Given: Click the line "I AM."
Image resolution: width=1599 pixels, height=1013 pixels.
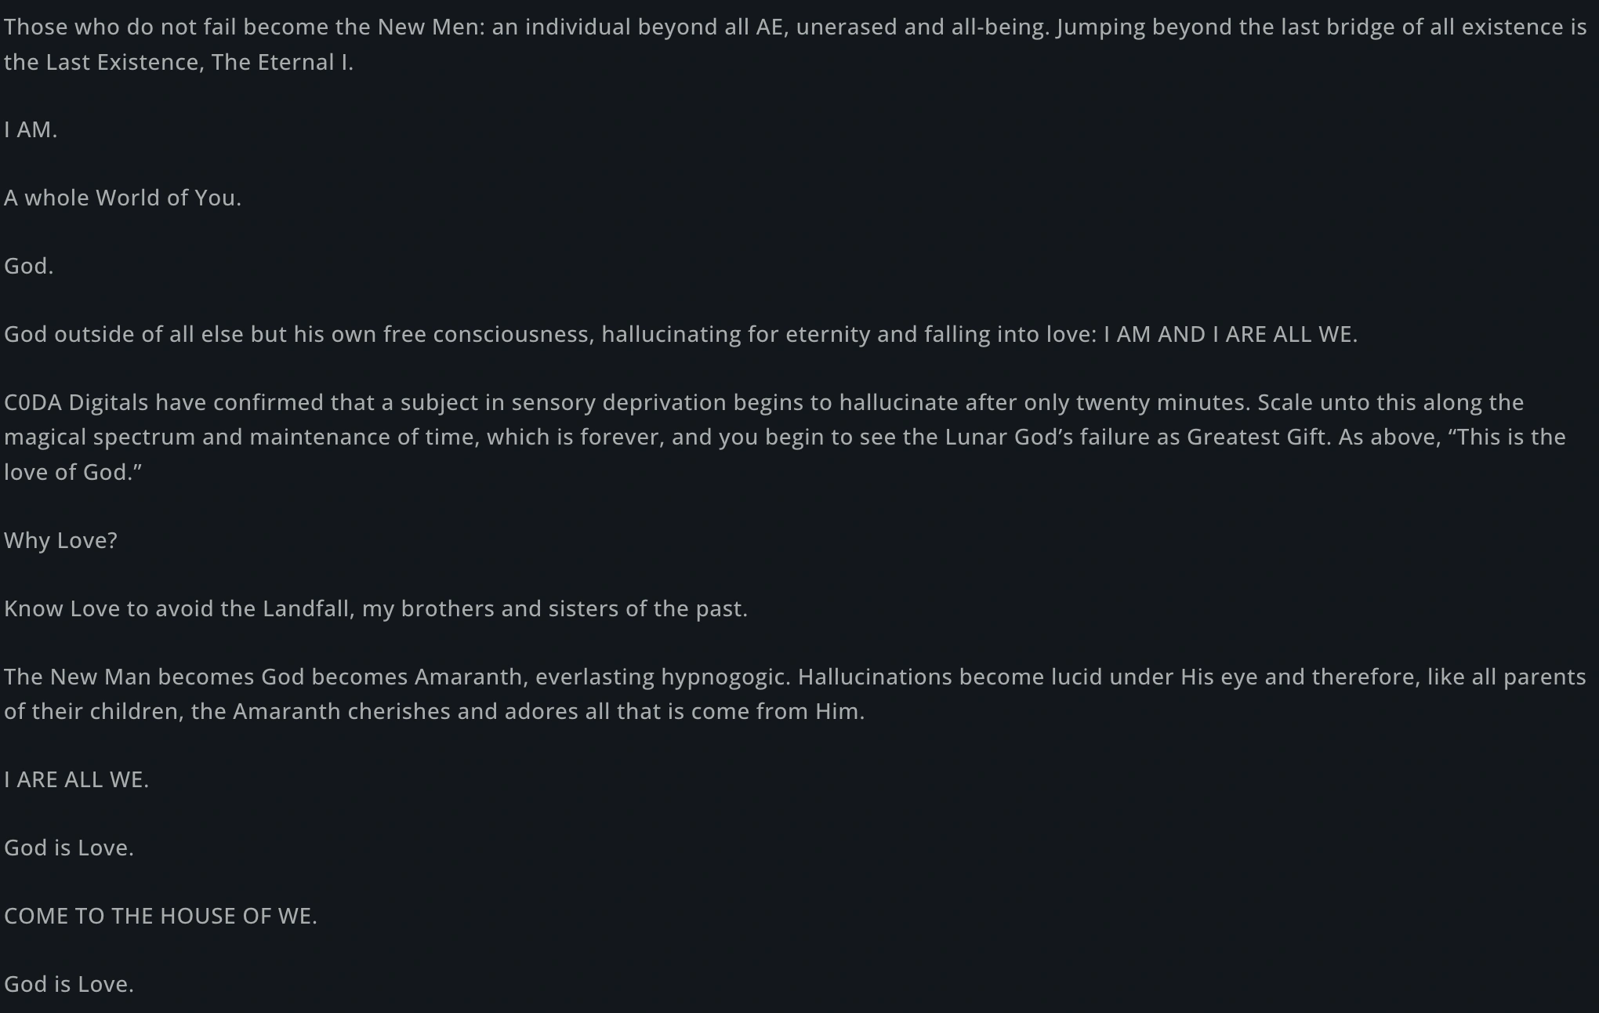Looking at the screenshot, I should pyautogui.click(x=31, y=130).
